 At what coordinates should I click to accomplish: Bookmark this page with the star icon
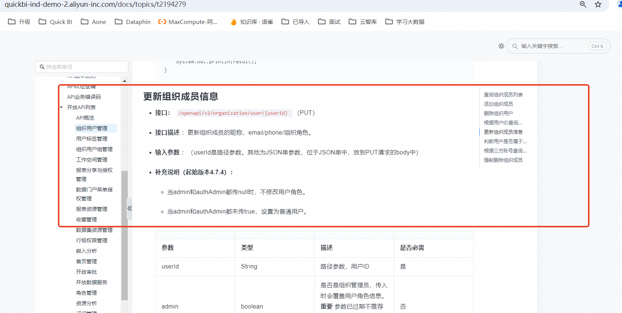pos(598,4)
